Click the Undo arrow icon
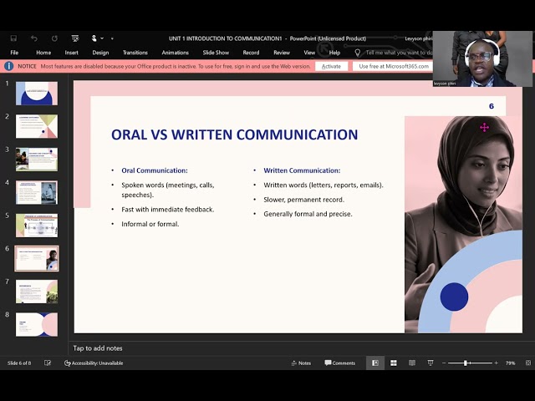Screen dimensions: 535x401 pos(33,38)
